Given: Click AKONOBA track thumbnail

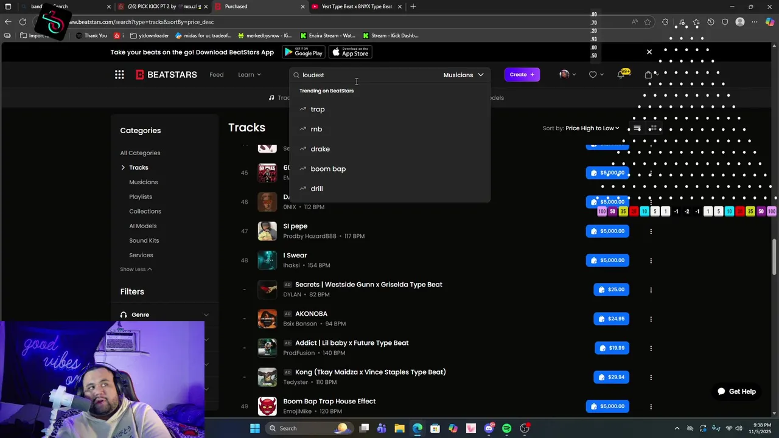Looking at the screenshot, I should click(267, 319).
